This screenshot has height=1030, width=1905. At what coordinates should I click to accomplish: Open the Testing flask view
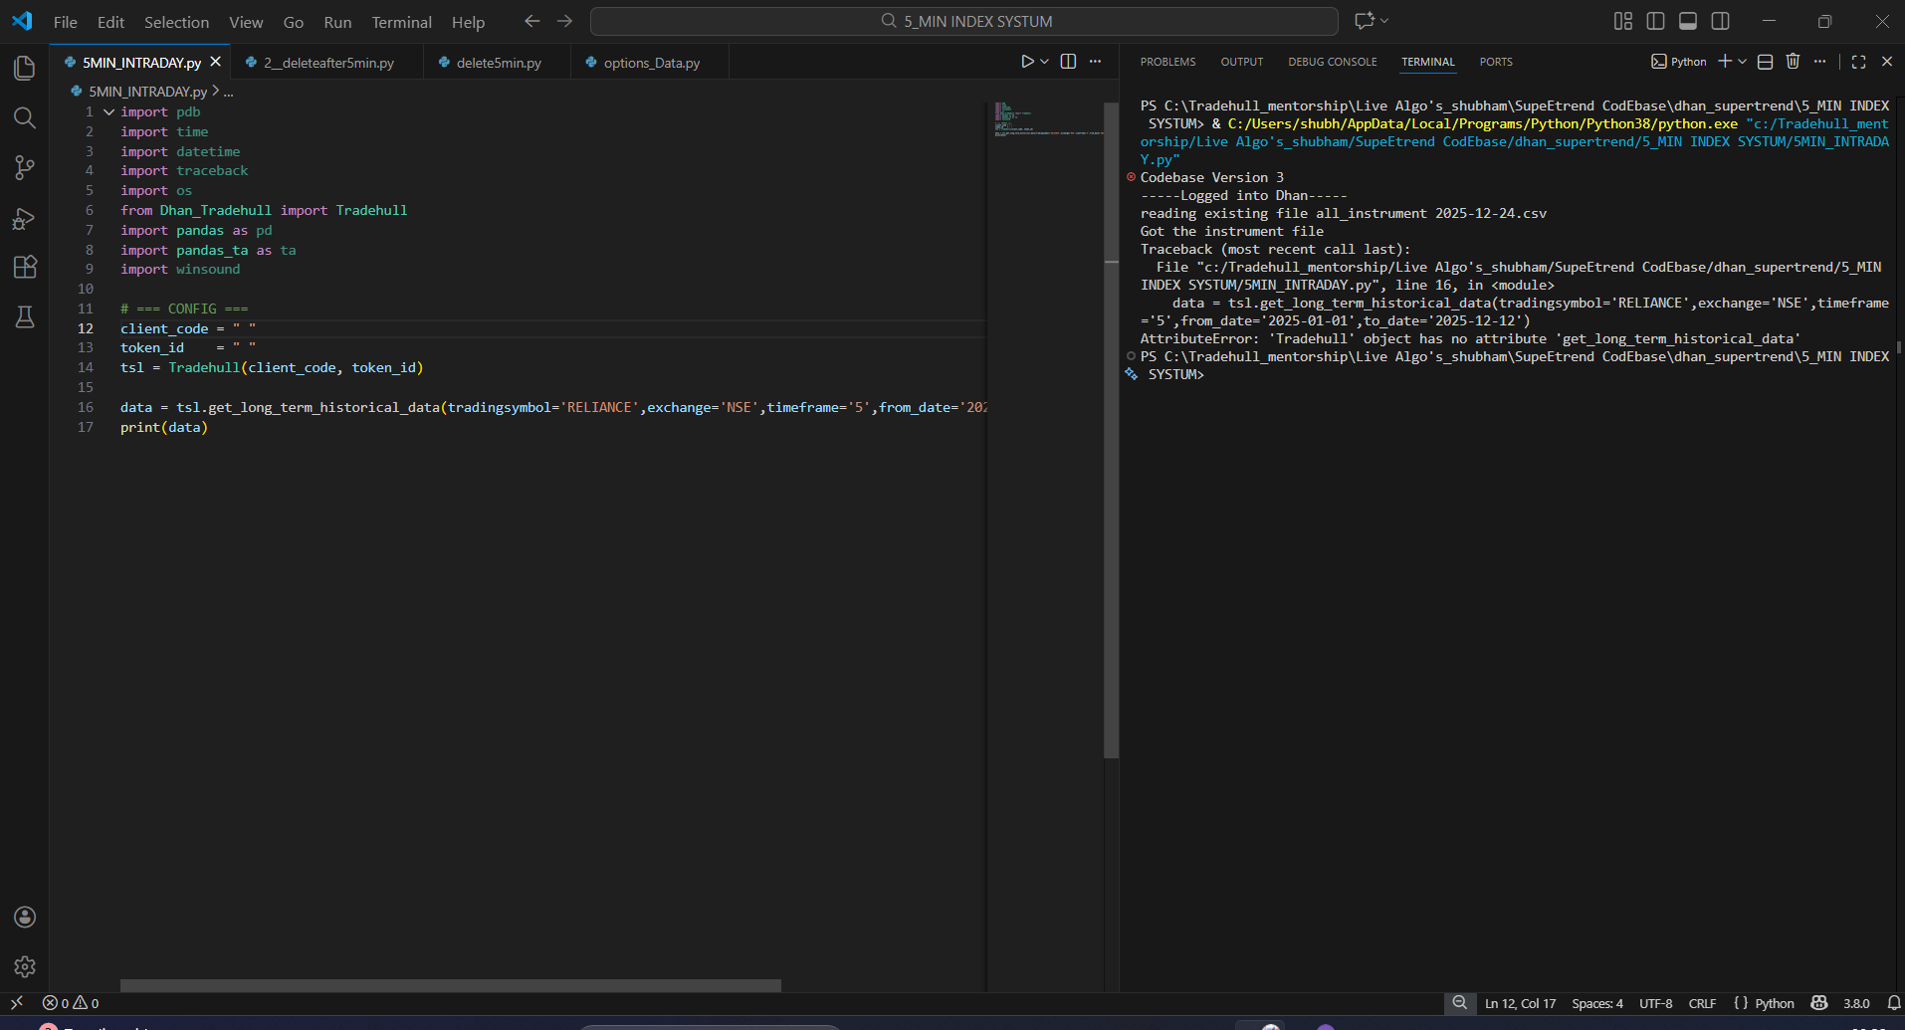25,317
